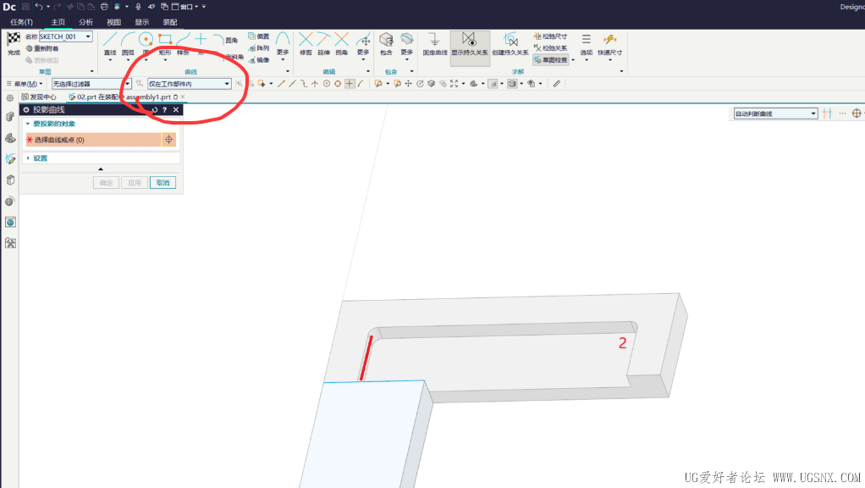
Task: Toggle the end point snap option
Action: [x=281, y=84]
